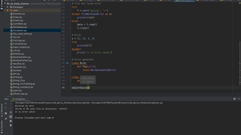Screen dimensions: 241x135
Task: Click the Down the stack trace arrow
Action: [11, 108]
